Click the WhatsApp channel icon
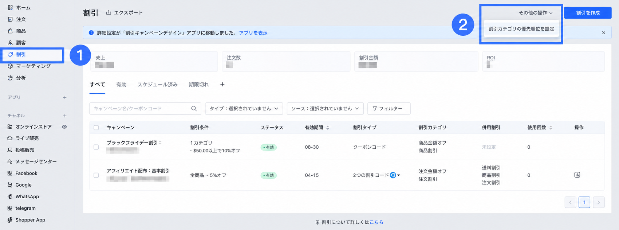Screen dimensions: 619x230 point(10,196)
